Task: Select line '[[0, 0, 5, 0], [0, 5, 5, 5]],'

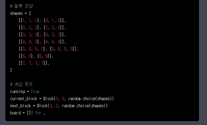Action: point(48,49)
